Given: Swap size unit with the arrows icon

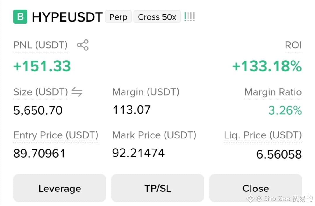Looking at the screenshot, I should point(77,92).
